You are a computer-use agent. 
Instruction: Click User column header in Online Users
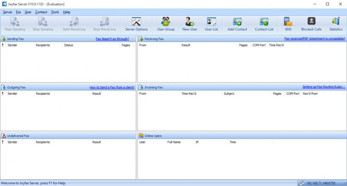(152, 142)
